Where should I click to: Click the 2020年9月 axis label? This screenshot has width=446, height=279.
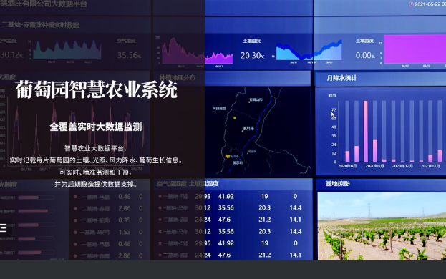click(374, 166)
